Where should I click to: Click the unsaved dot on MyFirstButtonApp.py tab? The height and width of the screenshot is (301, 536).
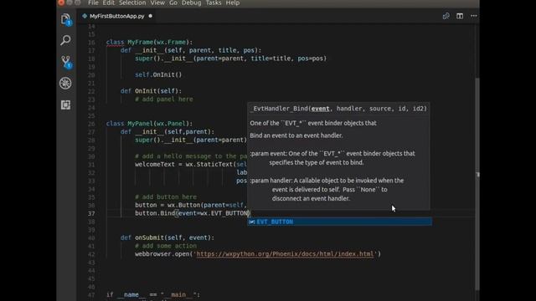[x=151, y=16]
